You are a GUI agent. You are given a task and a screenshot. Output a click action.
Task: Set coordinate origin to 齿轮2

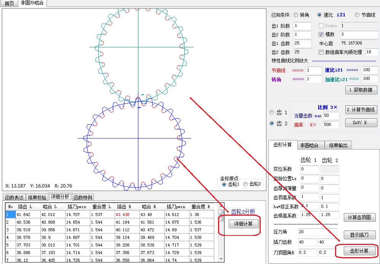(245, 184)
